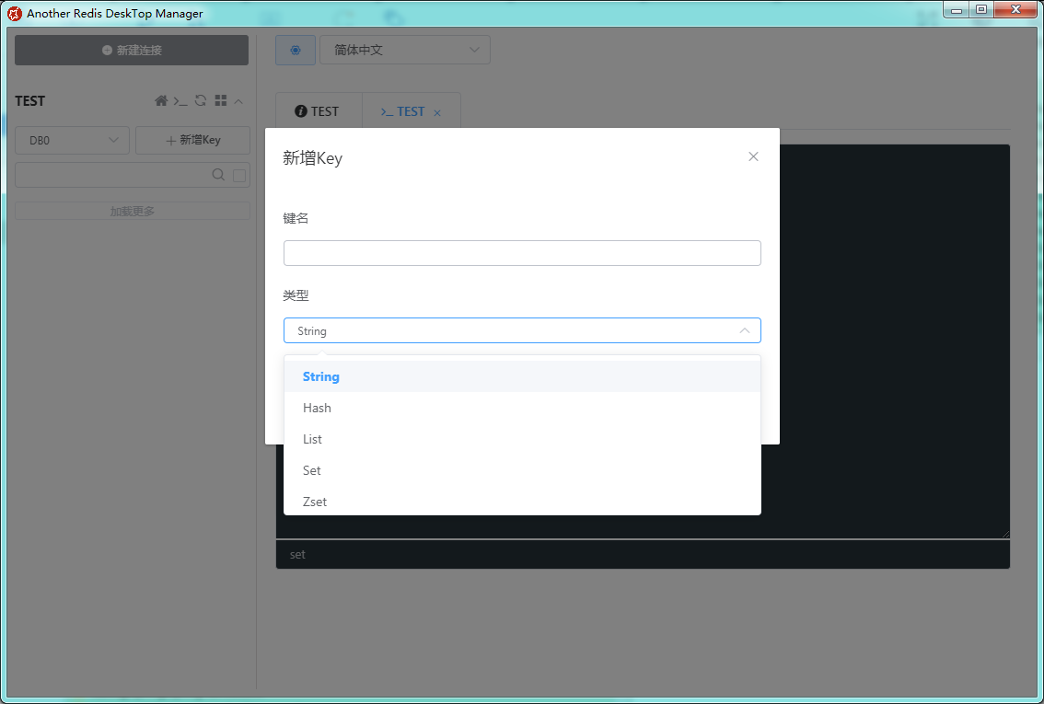Open the console icon for TEST connection
The height and width of the screenshot is (704, 1044).
(180, 100)
